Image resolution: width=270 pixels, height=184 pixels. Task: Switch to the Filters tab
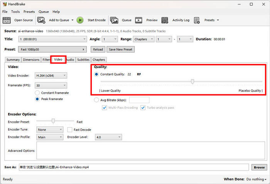[x=46, y=60]
